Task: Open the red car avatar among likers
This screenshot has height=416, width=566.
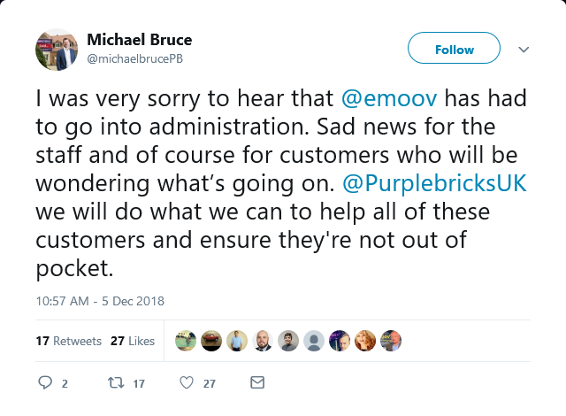Action: (211, 341)
